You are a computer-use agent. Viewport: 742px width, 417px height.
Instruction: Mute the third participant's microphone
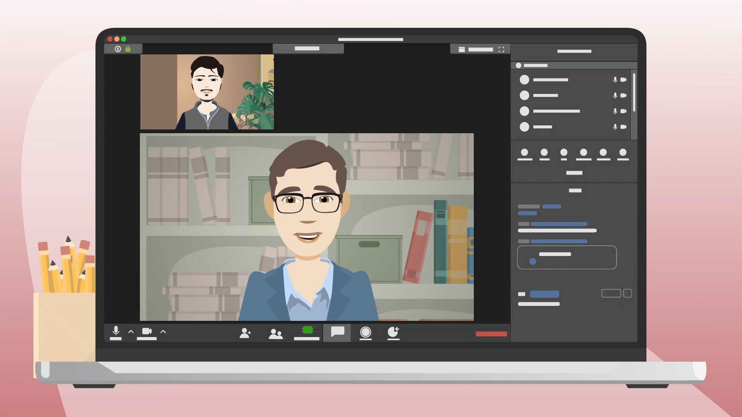point(615,111)
